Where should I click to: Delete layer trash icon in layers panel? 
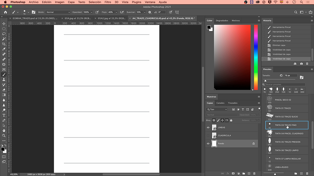pos(254,174)
